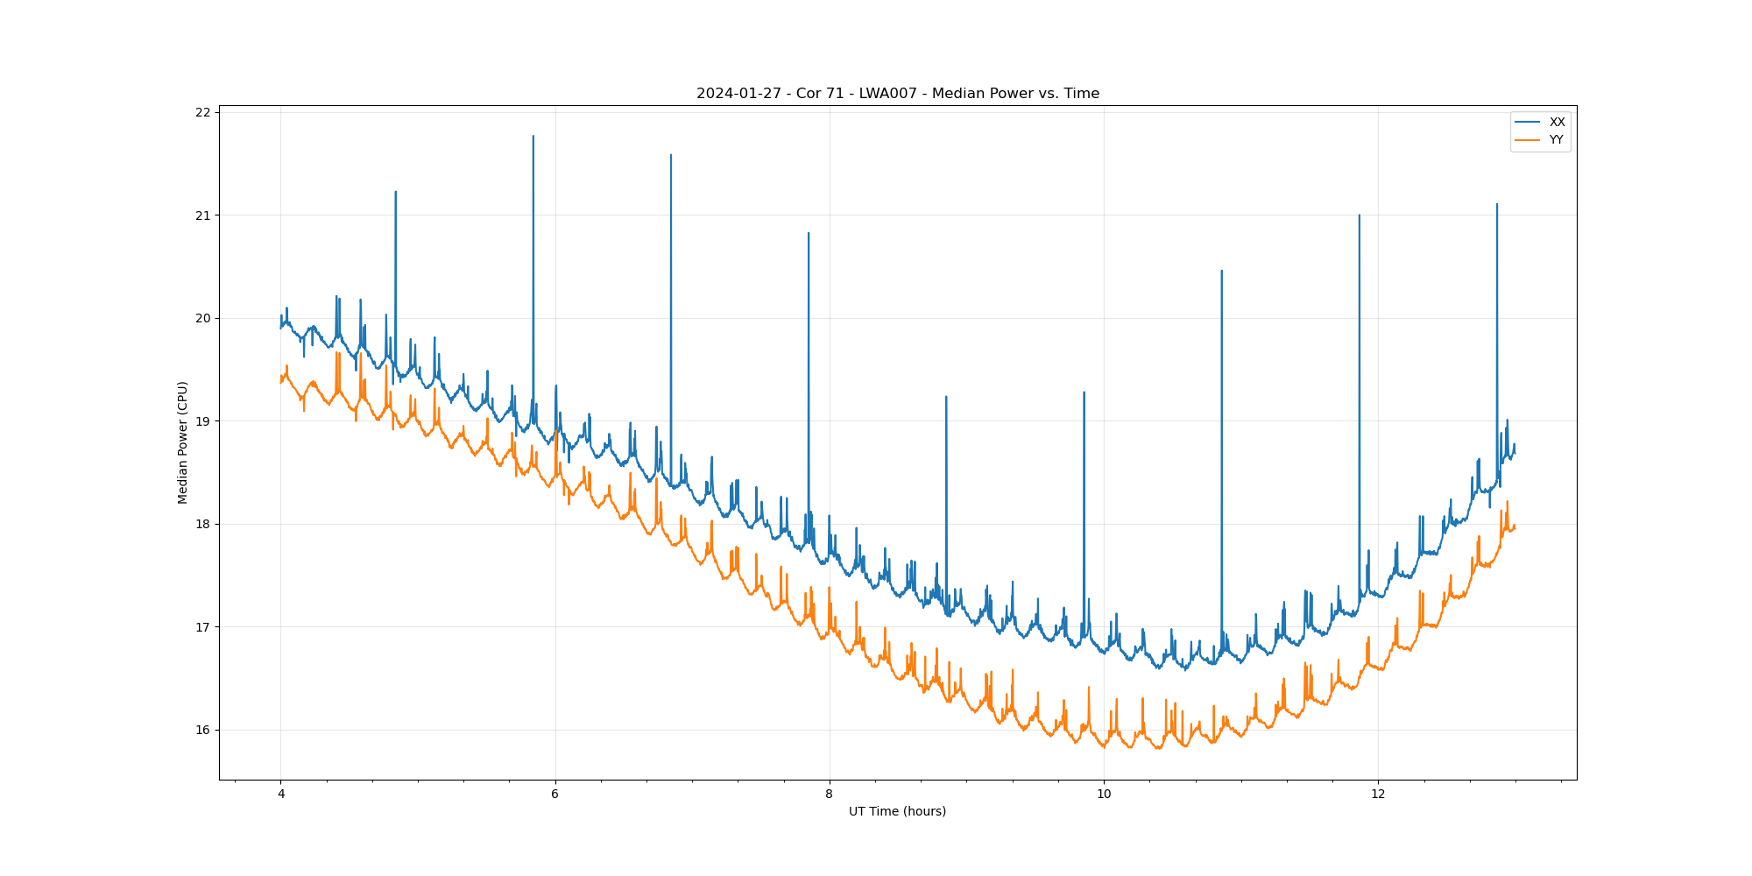The width and height of the screenshot is (1752, 876).
Task: Select the XX legend text label
Action: (x=1557, y=123)
